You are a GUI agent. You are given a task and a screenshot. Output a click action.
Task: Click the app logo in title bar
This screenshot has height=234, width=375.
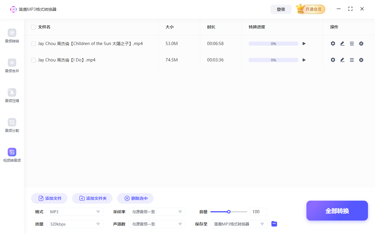[13, 9]
